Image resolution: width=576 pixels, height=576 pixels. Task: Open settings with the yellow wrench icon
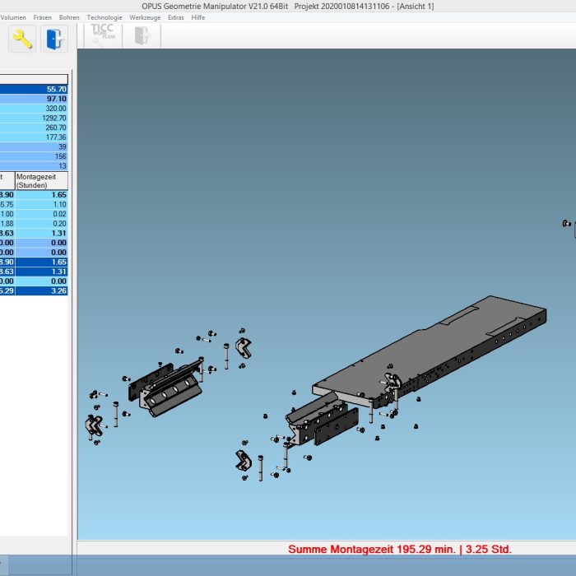[x=22, y=39]
